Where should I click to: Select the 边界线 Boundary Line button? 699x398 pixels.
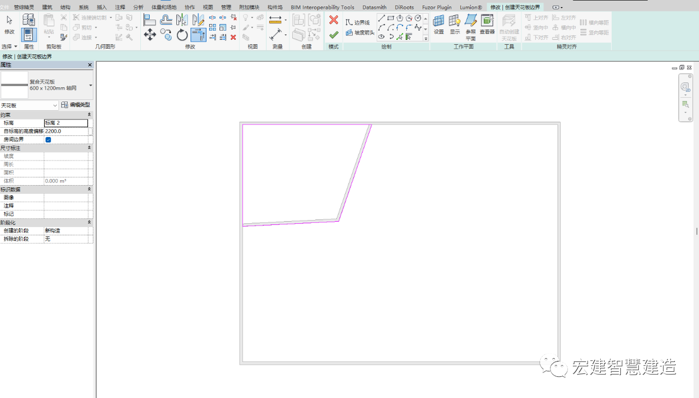click(358, 22)
